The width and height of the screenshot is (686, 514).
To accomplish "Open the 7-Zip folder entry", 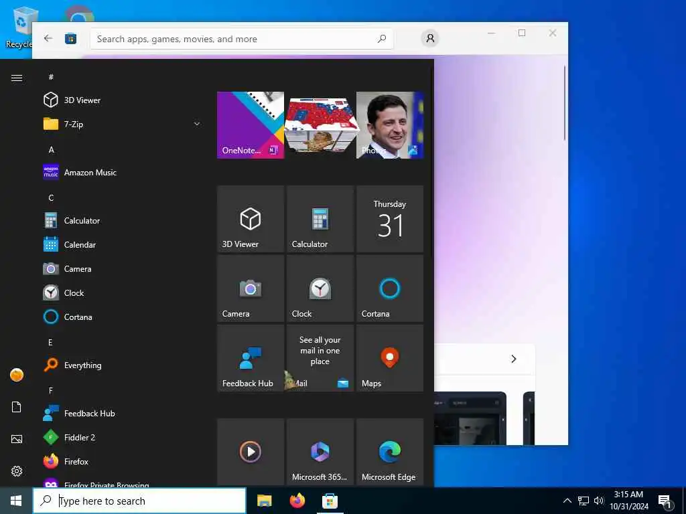I will (x=123, y=124).
